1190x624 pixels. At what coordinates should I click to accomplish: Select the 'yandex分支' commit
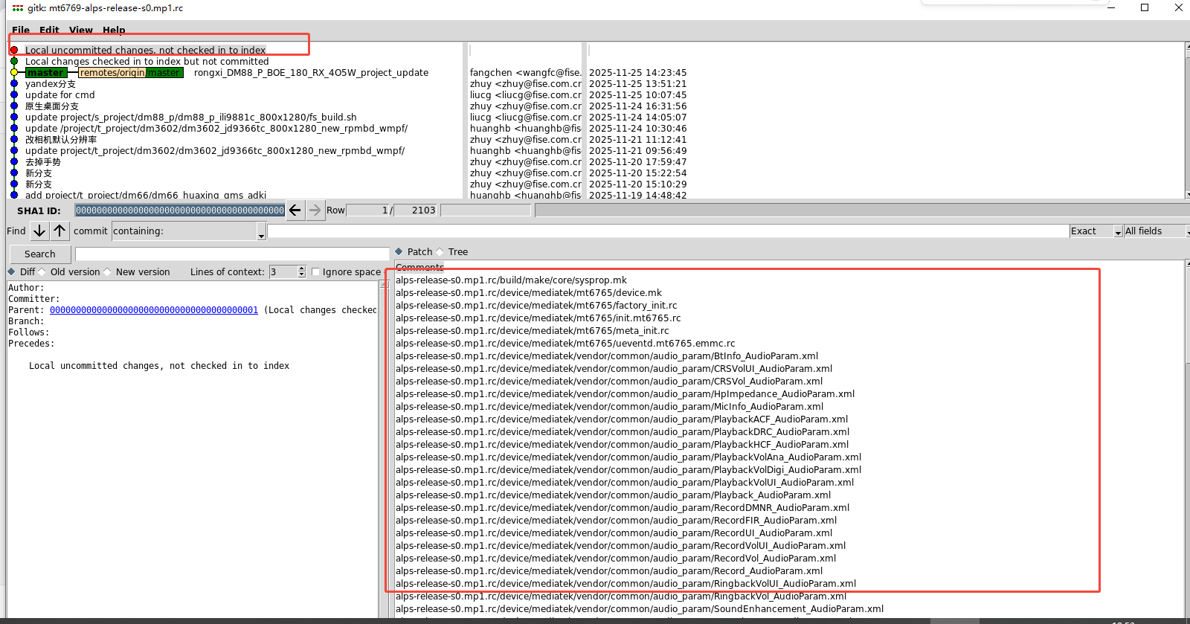(x=51, y=84)
